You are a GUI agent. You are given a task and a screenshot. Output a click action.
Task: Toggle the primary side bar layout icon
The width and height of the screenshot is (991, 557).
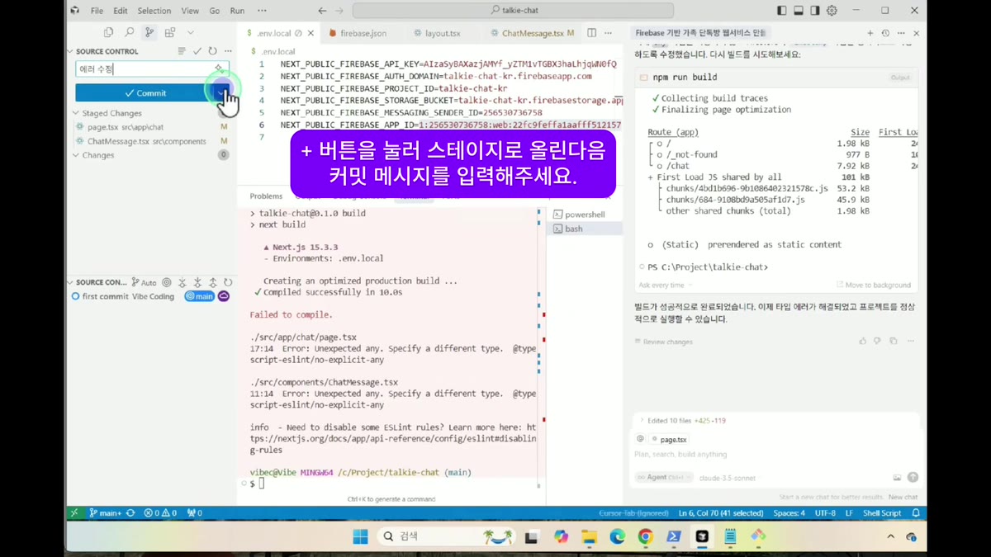click(x=782, y=11)
